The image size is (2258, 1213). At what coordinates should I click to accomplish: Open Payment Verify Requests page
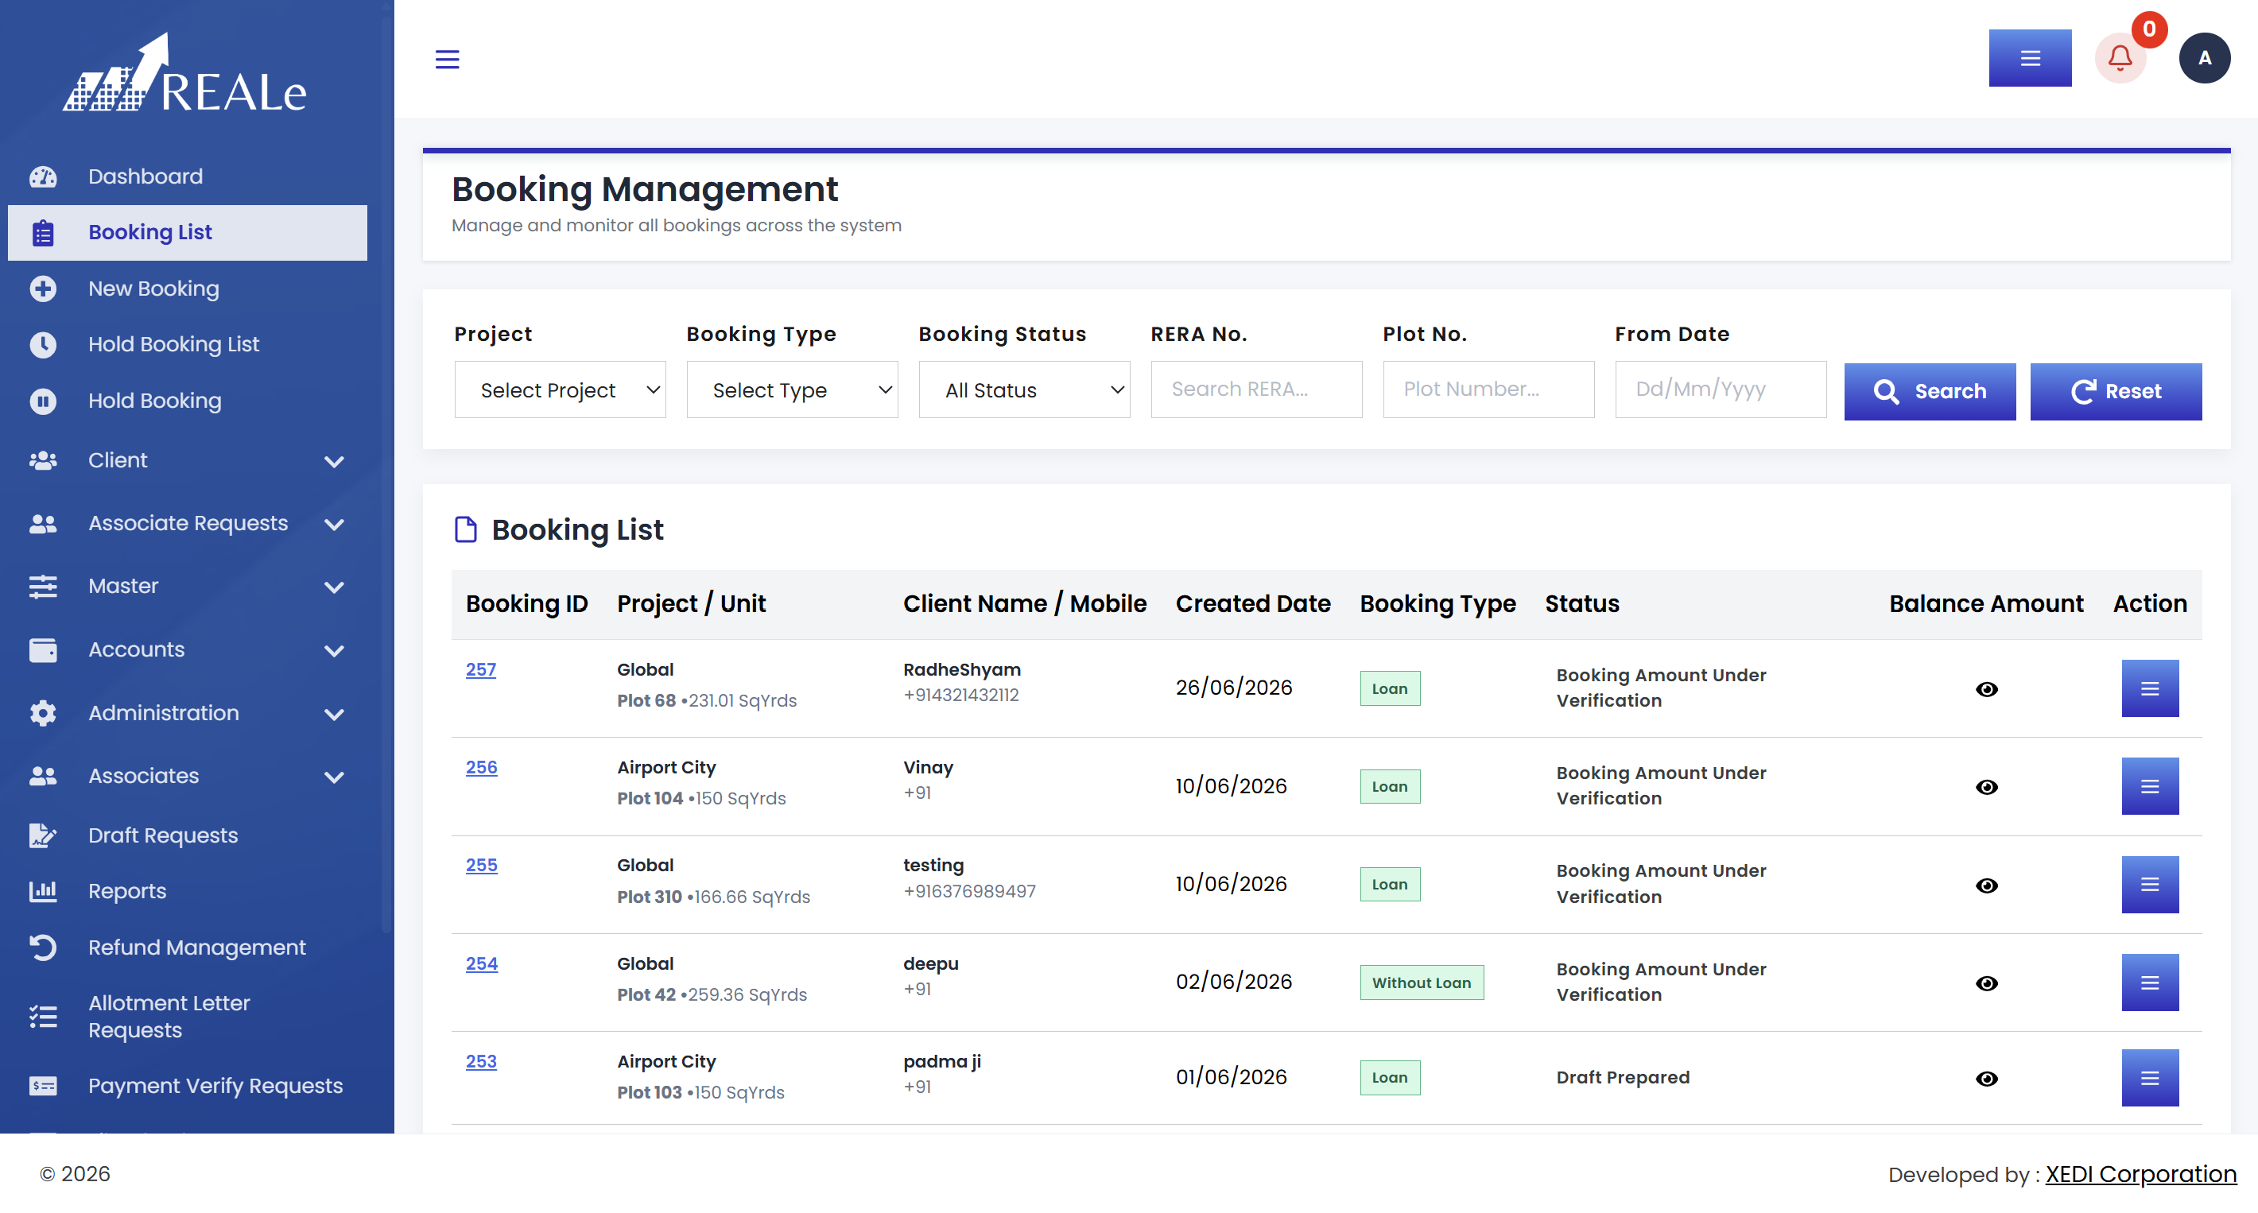click(188, 1086)
